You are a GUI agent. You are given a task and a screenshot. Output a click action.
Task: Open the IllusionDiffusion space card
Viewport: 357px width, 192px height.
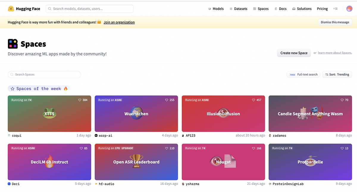pyautogui.click(x=223, y=113)
